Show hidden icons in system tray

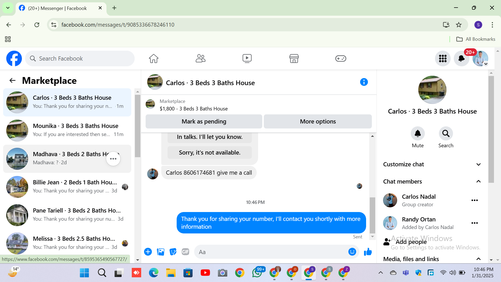pyautogui.click(x=381, y=273)
